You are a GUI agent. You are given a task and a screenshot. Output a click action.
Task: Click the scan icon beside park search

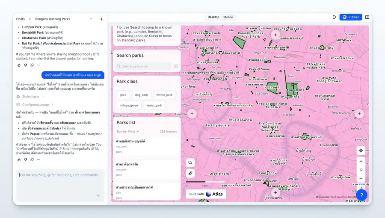(x=176, y=66)
